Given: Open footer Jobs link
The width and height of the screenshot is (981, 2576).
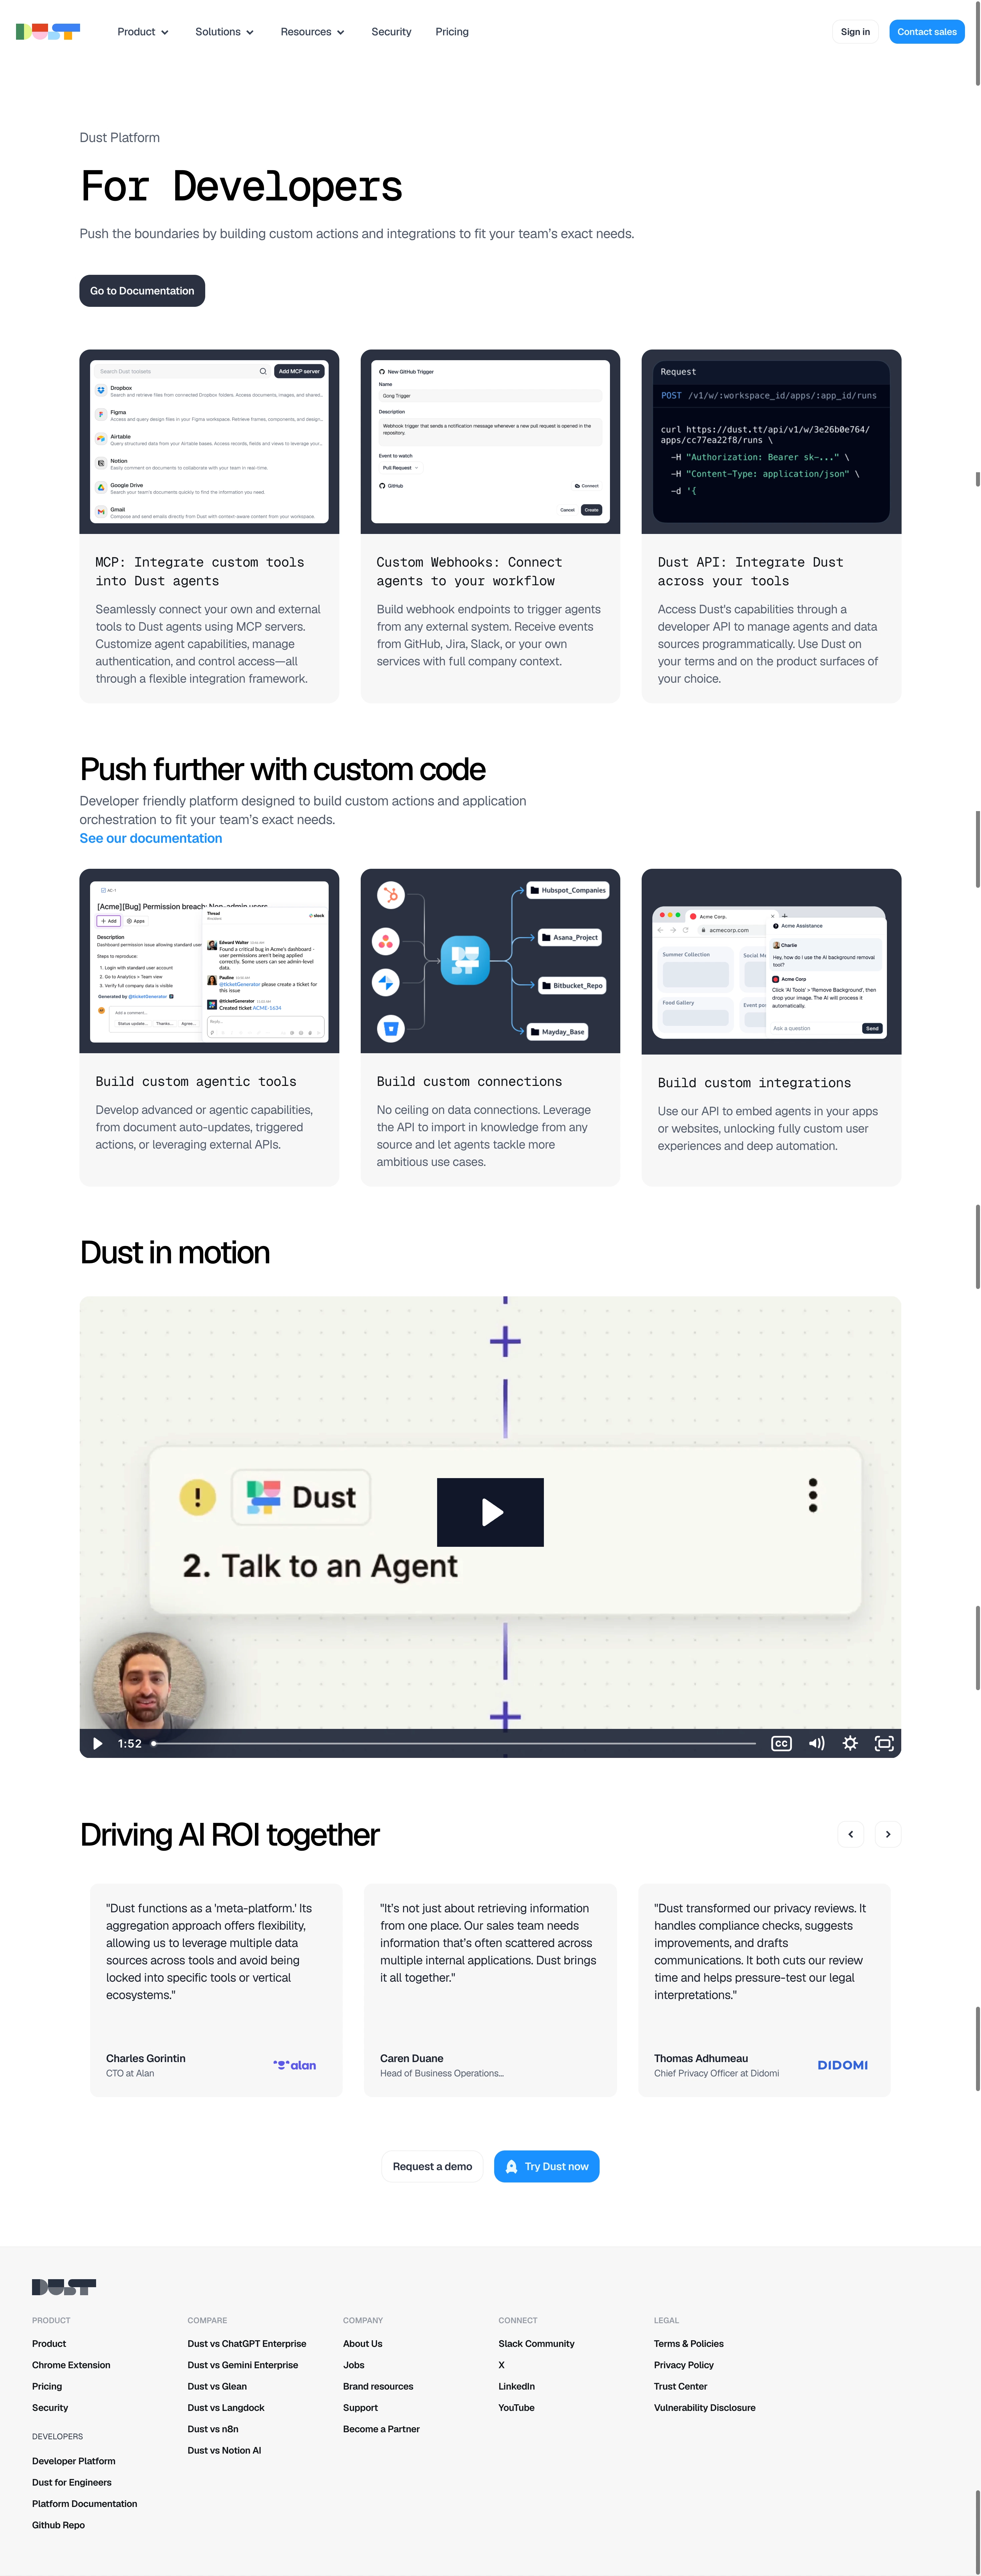Looking at the screenshot, I should (354, 2365).
